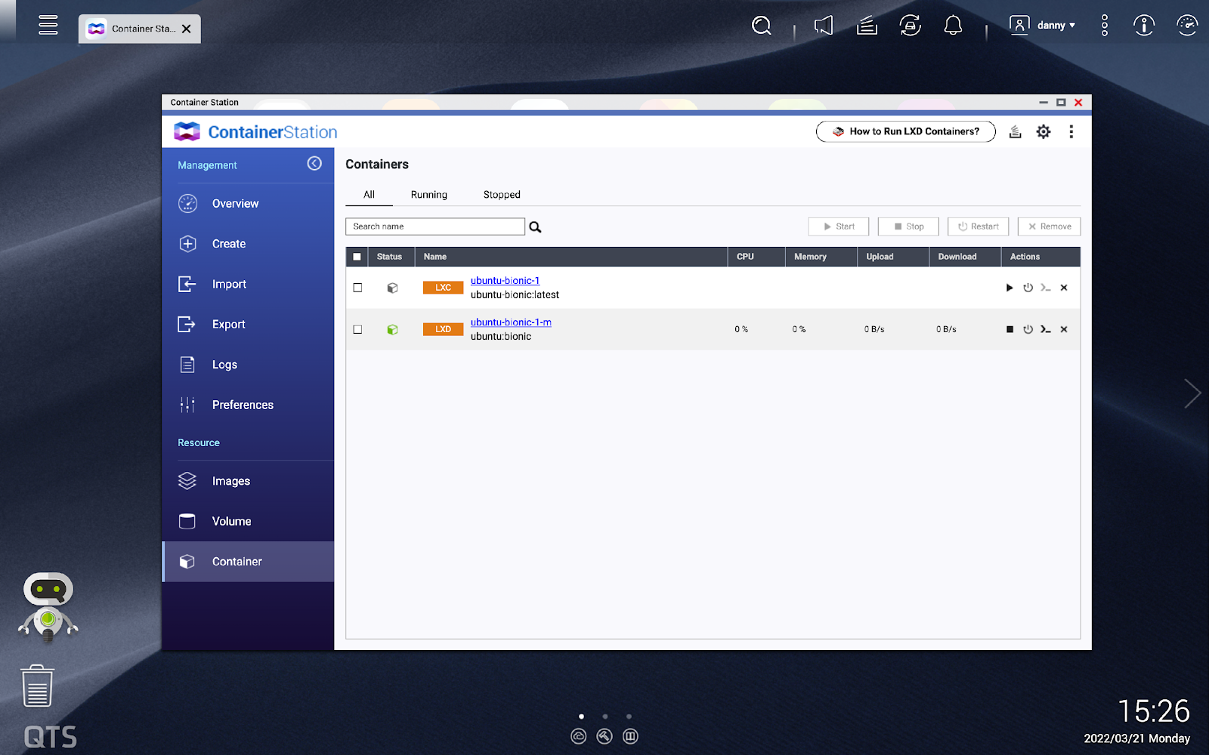Restart icon for ubuntu-bionic-1-m row
This screenshot has height=755, width=1209.
1028,329
